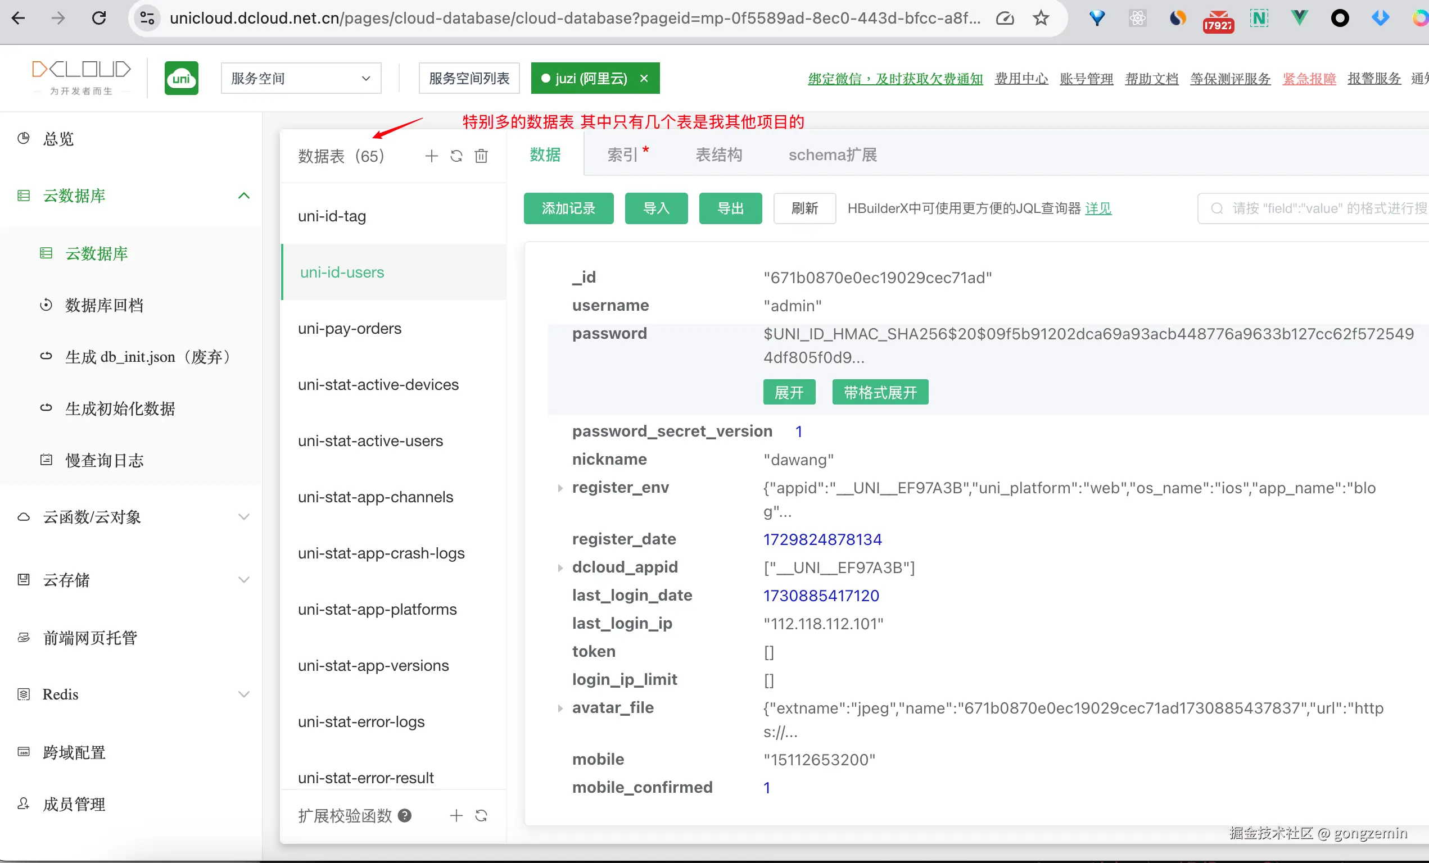The height and width of the screenshot is (863, 1429).
Task: Close the juzi (阿里云) space tab
Action: pos(644,78)
